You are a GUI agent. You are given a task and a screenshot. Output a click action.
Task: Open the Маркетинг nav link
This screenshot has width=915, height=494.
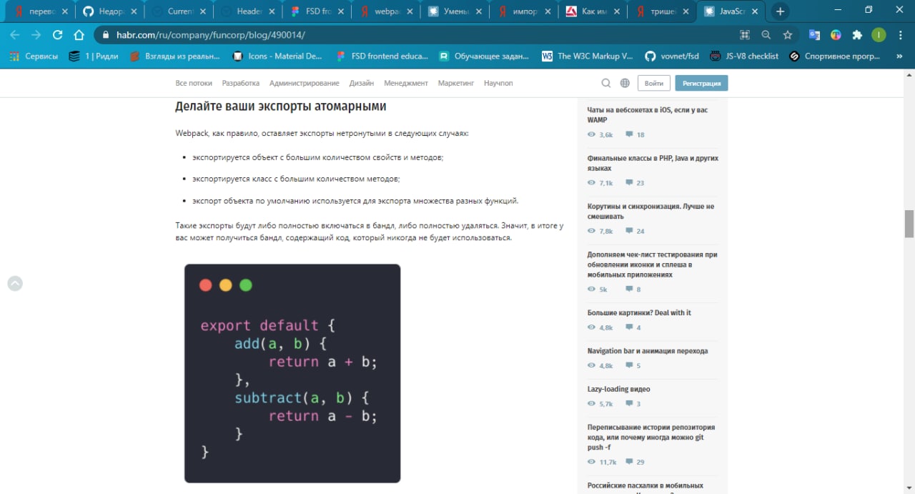click(456, 83)
